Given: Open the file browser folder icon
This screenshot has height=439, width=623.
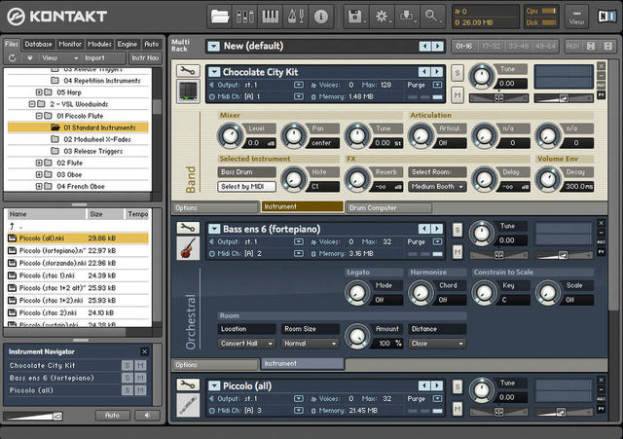Looking at the screenshot, I should pyautogui.click(x=220, y=17).
